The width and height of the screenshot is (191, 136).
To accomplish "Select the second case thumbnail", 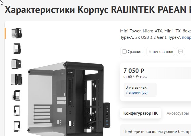I will click(x=17, y=49).
